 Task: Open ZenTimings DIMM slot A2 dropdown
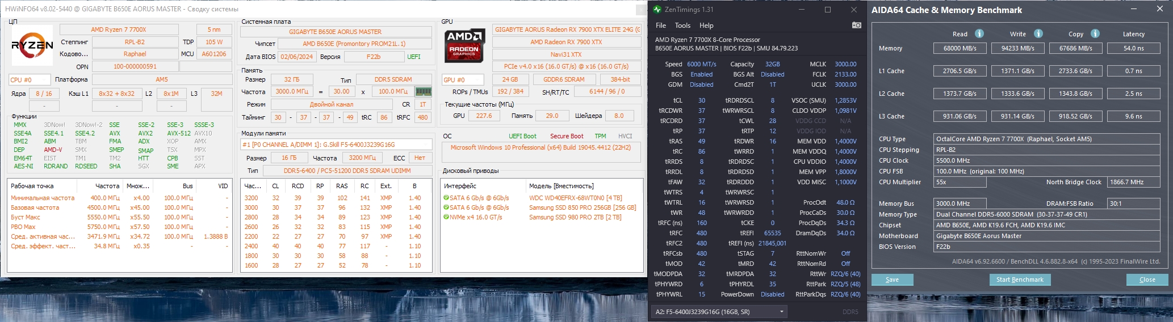point(719,311)
